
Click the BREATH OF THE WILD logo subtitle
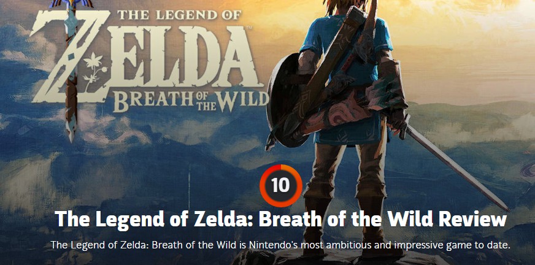coord(191,99)
